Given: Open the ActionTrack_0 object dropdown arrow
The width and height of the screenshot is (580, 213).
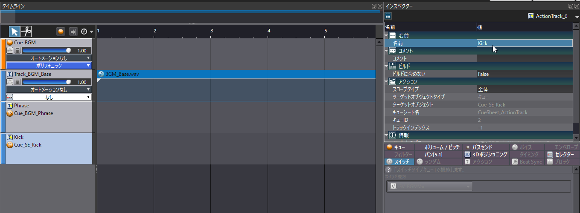Looking at the screenshot, I should [577, 16].
